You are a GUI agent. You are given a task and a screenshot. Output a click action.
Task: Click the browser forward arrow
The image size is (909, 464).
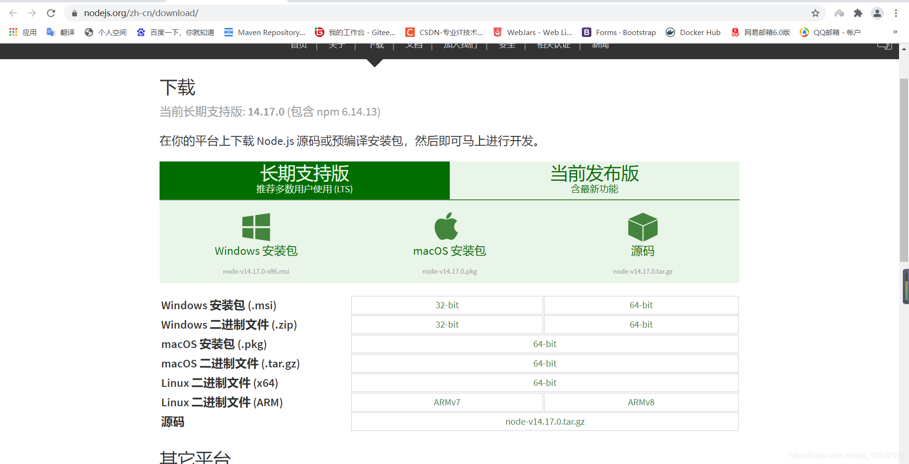(32, 13)
